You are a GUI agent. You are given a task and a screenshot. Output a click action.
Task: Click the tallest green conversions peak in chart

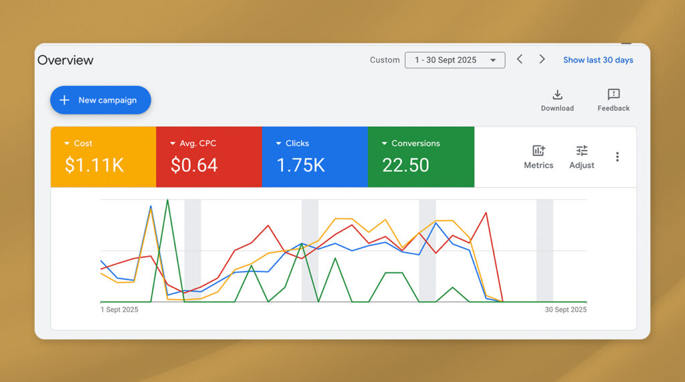[167, 201]
